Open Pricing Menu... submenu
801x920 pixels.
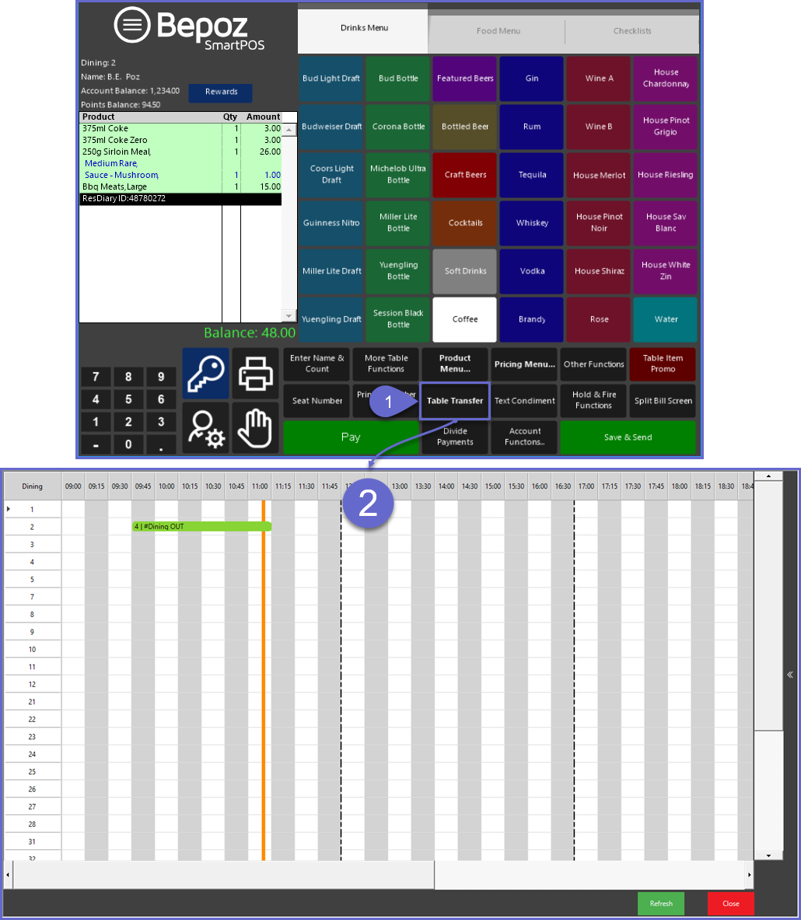click(x=524, y=364)
